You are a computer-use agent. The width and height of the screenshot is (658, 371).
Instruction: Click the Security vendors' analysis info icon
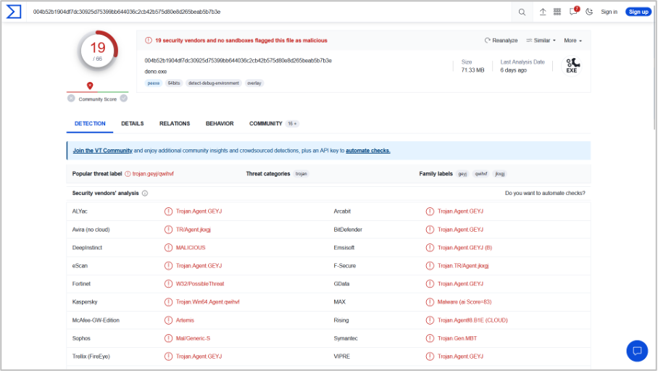tap(145, 193)
